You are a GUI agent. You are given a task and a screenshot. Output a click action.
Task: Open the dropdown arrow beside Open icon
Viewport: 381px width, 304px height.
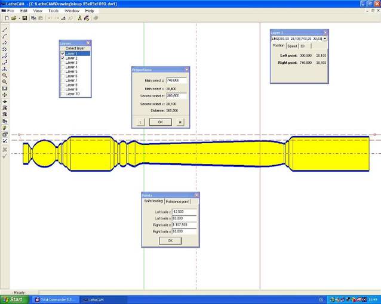[18, 18]
